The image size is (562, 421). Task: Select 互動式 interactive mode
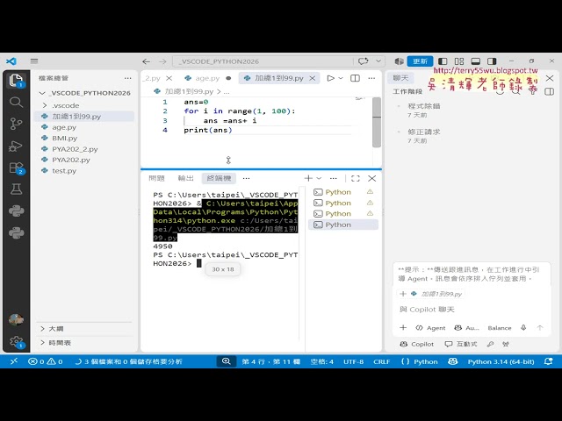(461, 344)
